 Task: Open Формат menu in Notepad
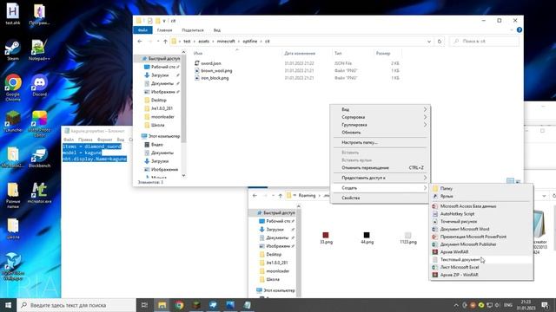(x=104, y=140)
